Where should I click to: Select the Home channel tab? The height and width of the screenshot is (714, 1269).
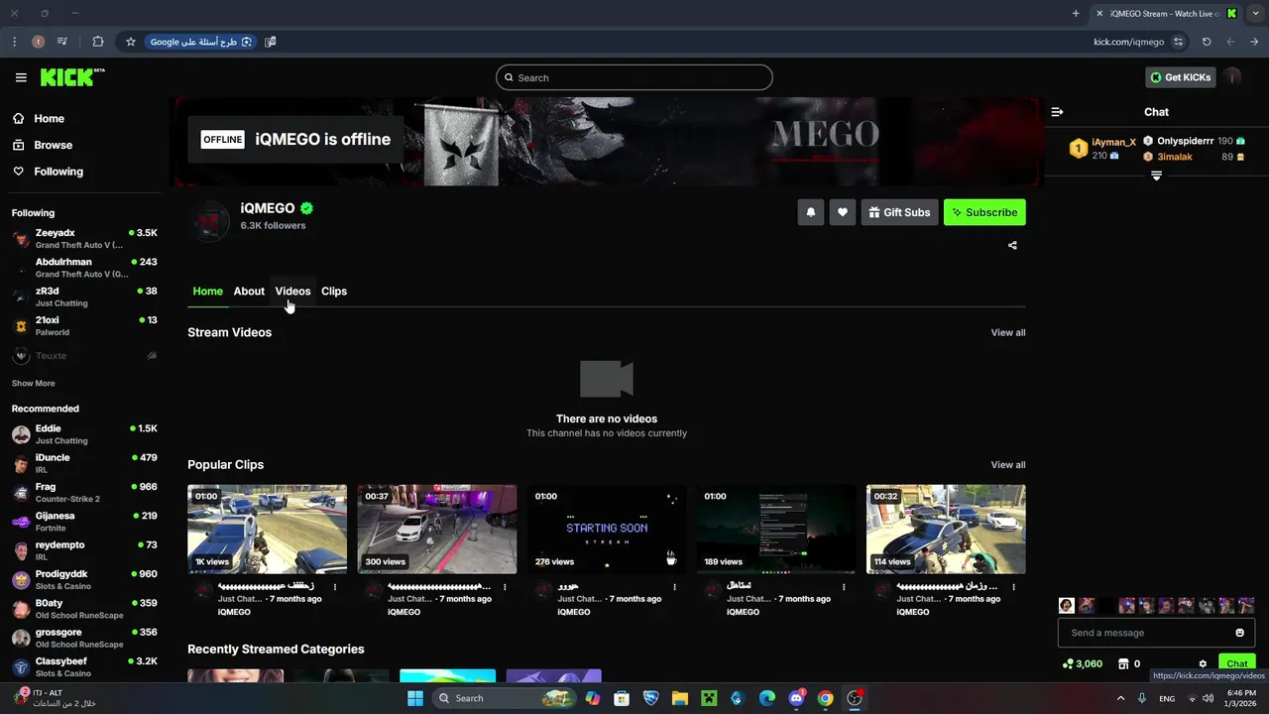coord(207,292)
